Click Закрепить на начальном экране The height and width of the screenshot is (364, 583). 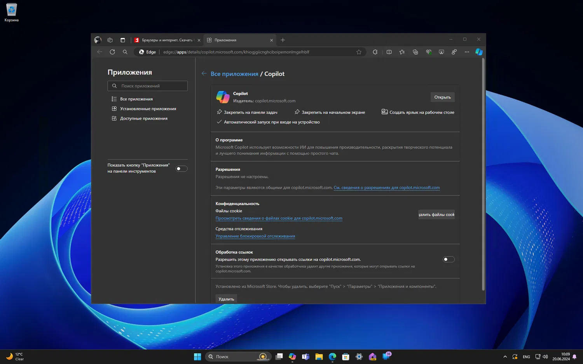coord(330,112)
